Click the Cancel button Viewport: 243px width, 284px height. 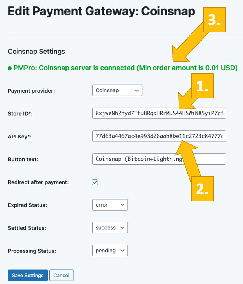coord(61,275)
